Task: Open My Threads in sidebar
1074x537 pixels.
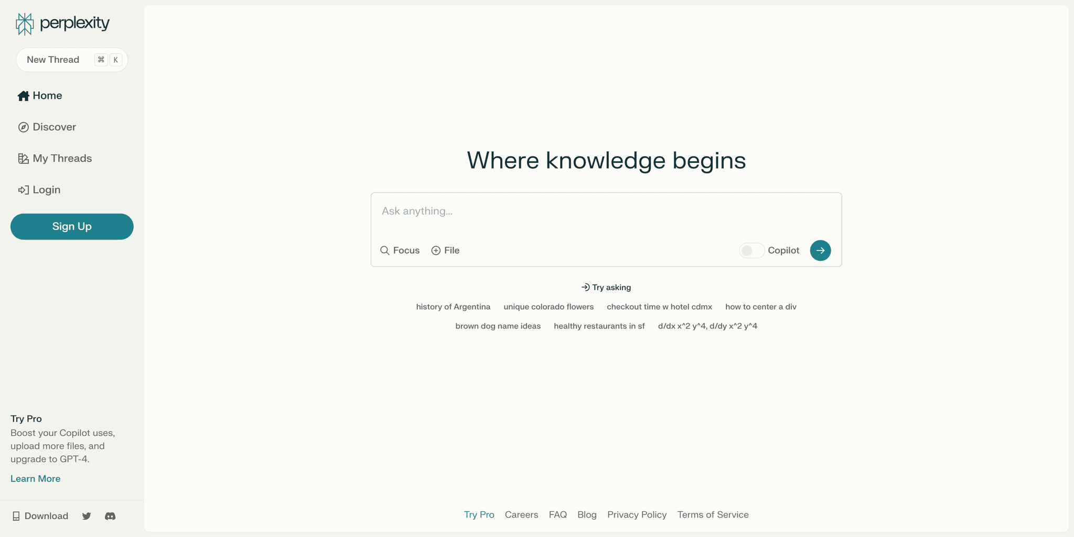Action: [x=55, y=159]
